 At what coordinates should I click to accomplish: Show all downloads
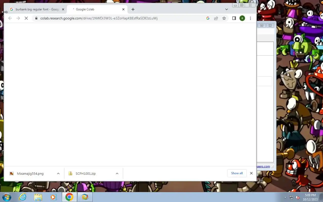click(x=237, y=173)
